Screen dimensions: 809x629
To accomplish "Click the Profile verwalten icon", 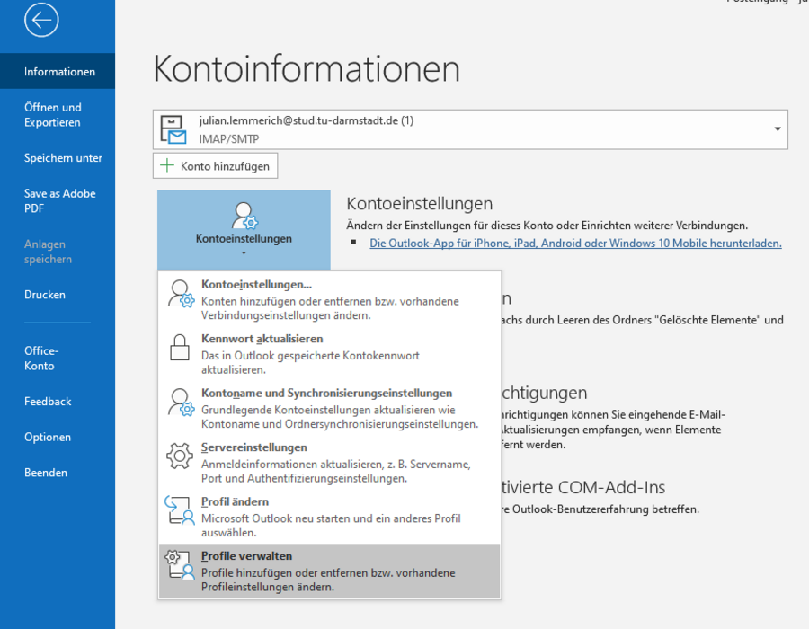I will click(180, 564).
